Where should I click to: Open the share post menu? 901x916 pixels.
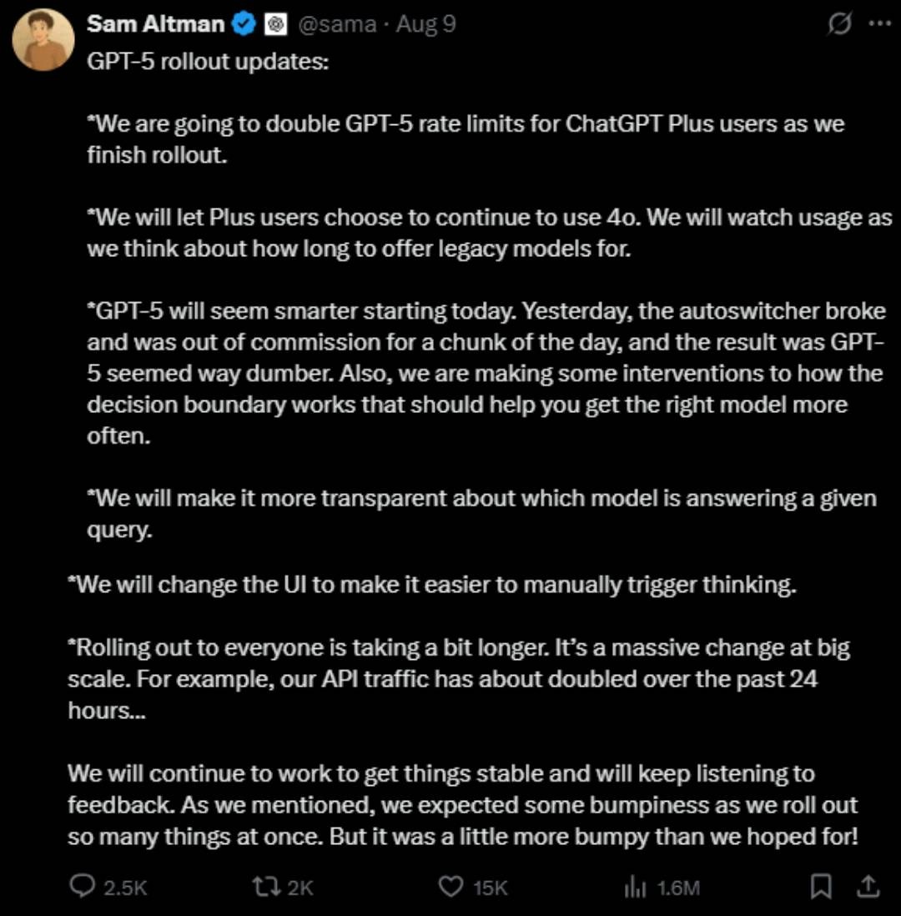click(x=868, y=886)
